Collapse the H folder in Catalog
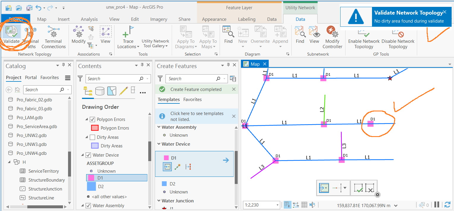454x211 pixels. (9, 162)
